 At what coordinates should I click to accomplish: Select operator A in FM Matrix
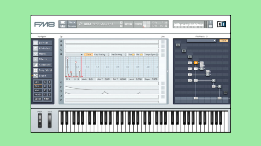tap(178, 45)
